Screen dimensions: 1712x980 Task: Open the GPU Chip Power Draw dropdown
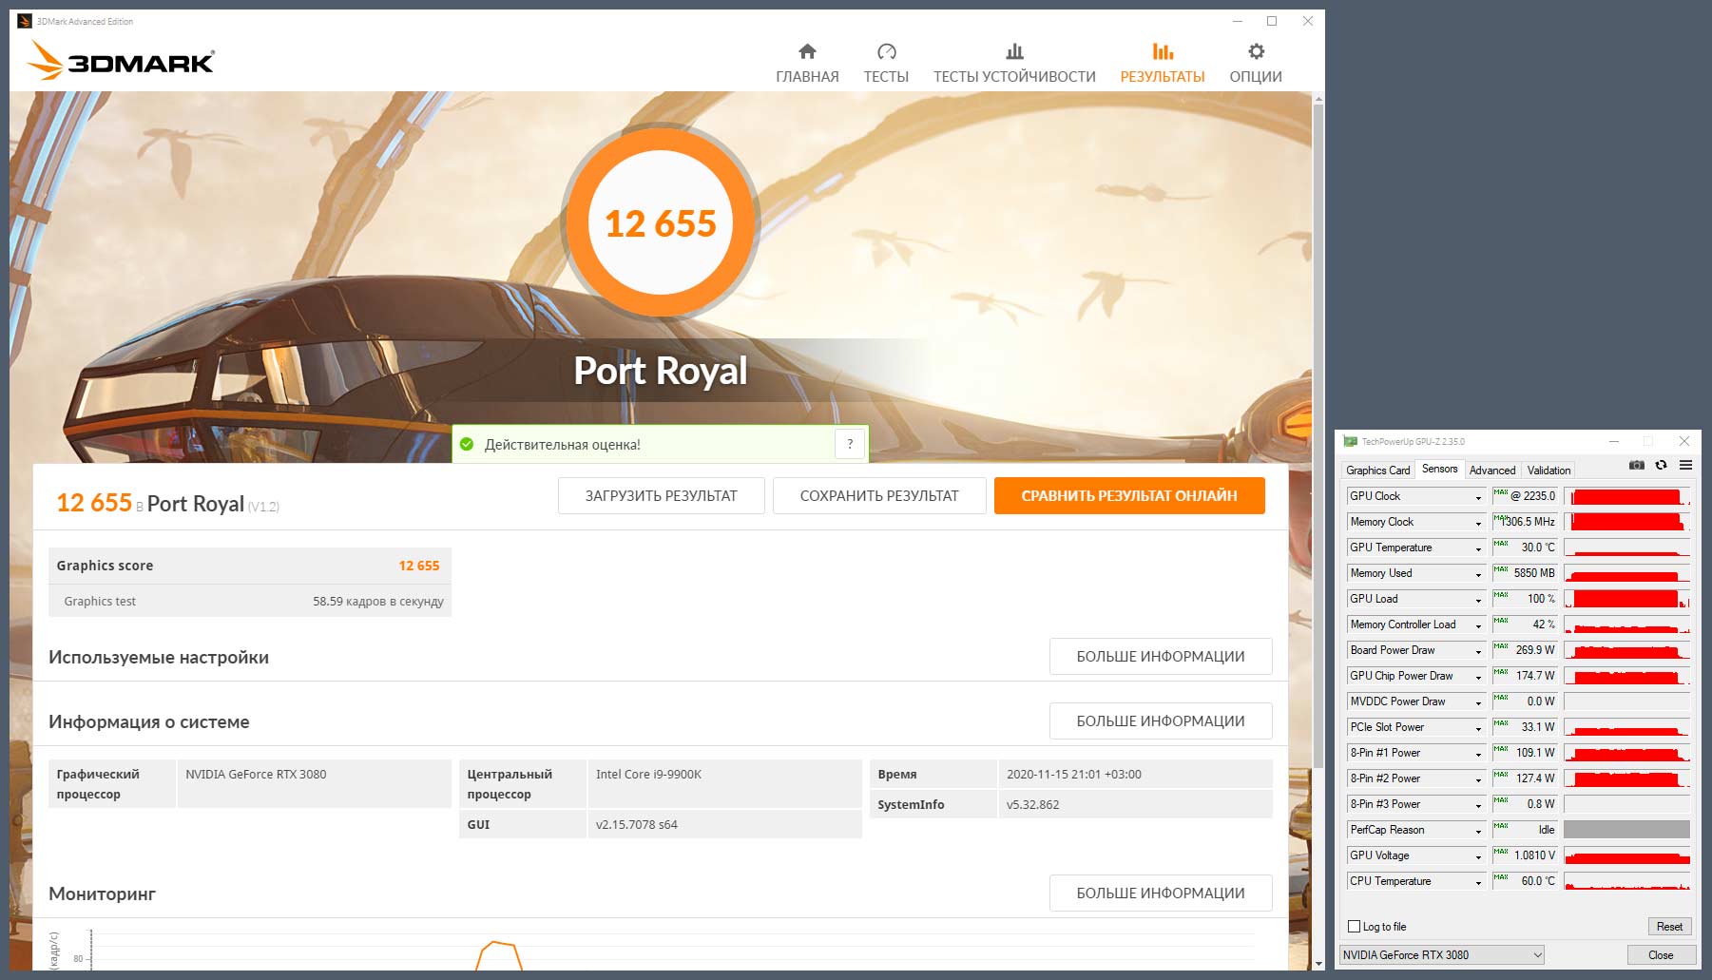[x=1478, y=677]
